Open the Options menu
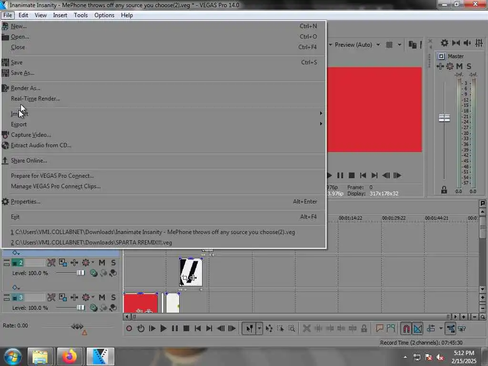The image size is (488, 366). click(104, 15)
